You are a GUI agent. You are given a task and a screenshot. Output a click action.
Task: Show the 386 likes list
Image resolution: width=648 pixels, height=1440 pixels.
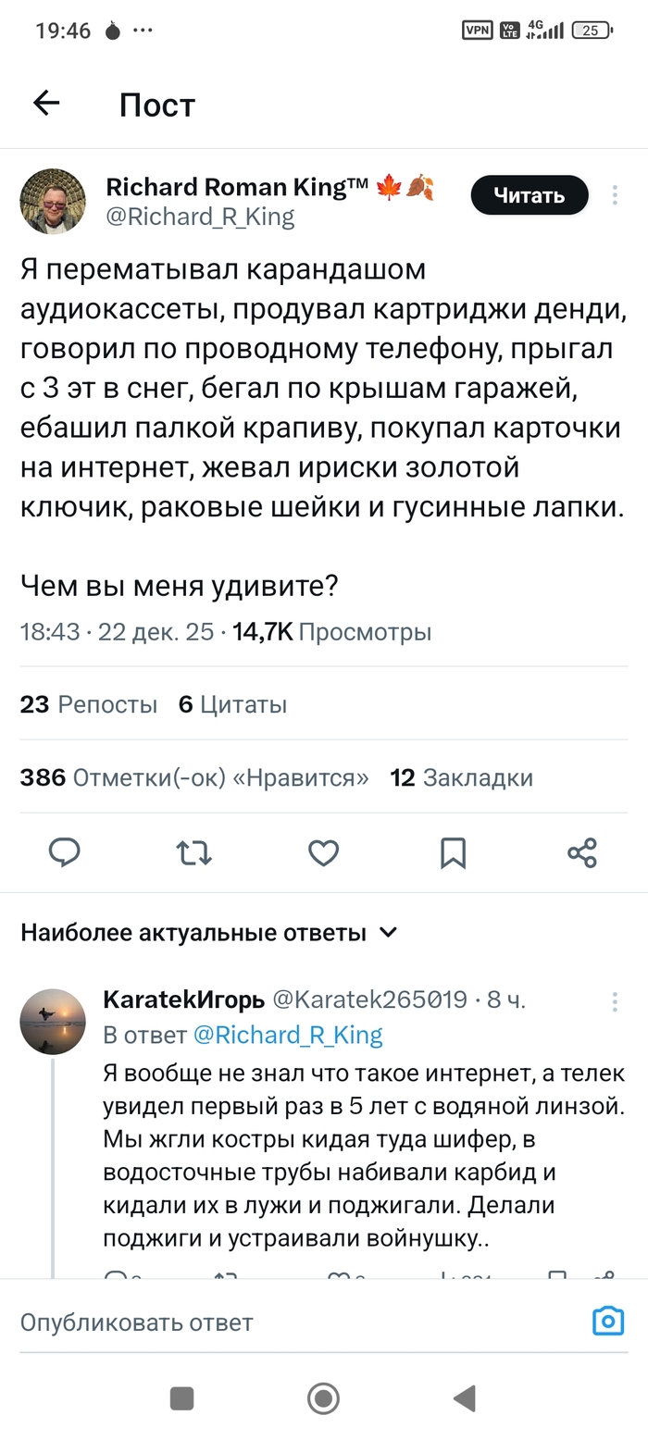pyautogui.click(x=194, y=777)
